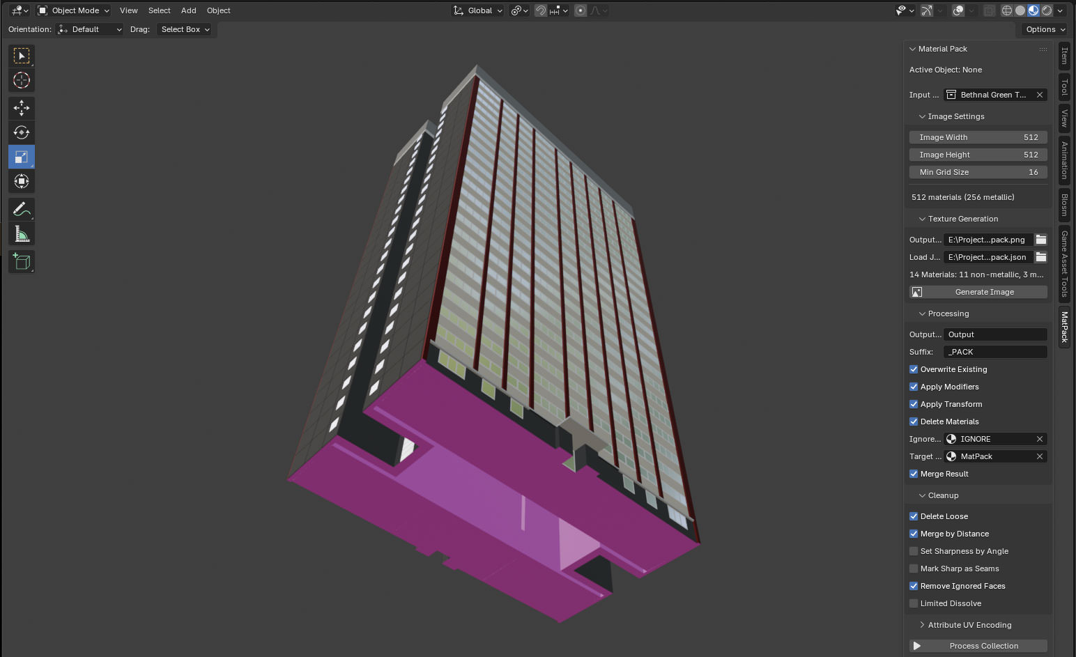Screen dimensions: 1076x657
Task: Enable the Limited Dissolve checkbox
Action: pyautogui.click(x=914, y=603)
